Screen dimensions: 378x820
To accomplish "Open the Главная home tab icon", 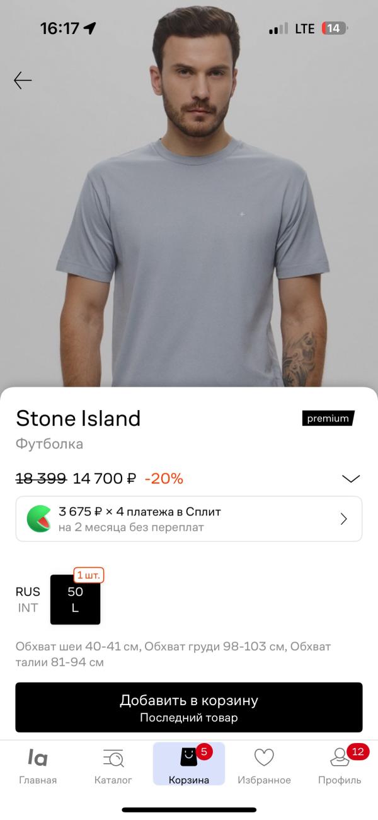I will (38, 757).
